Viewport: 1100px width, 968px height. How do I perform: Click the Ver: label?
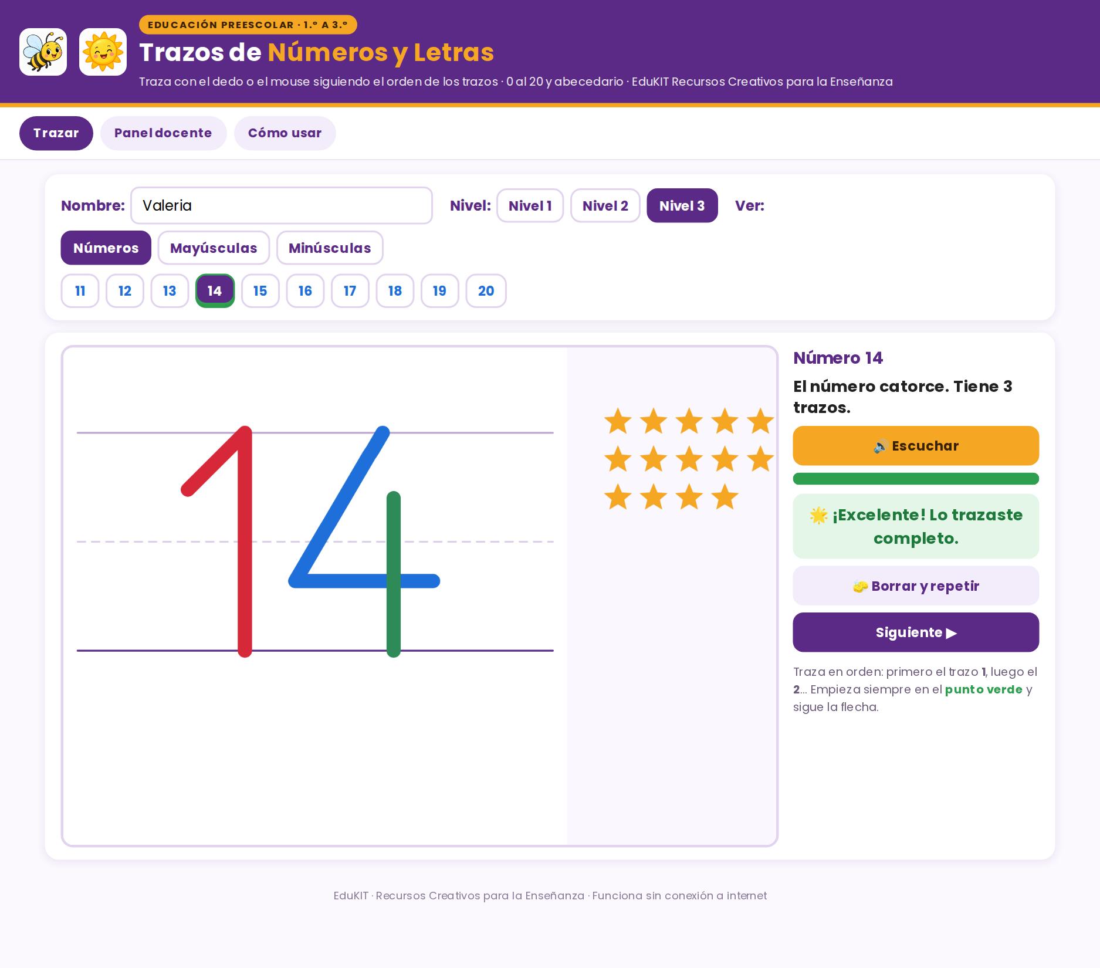point(750,205)
